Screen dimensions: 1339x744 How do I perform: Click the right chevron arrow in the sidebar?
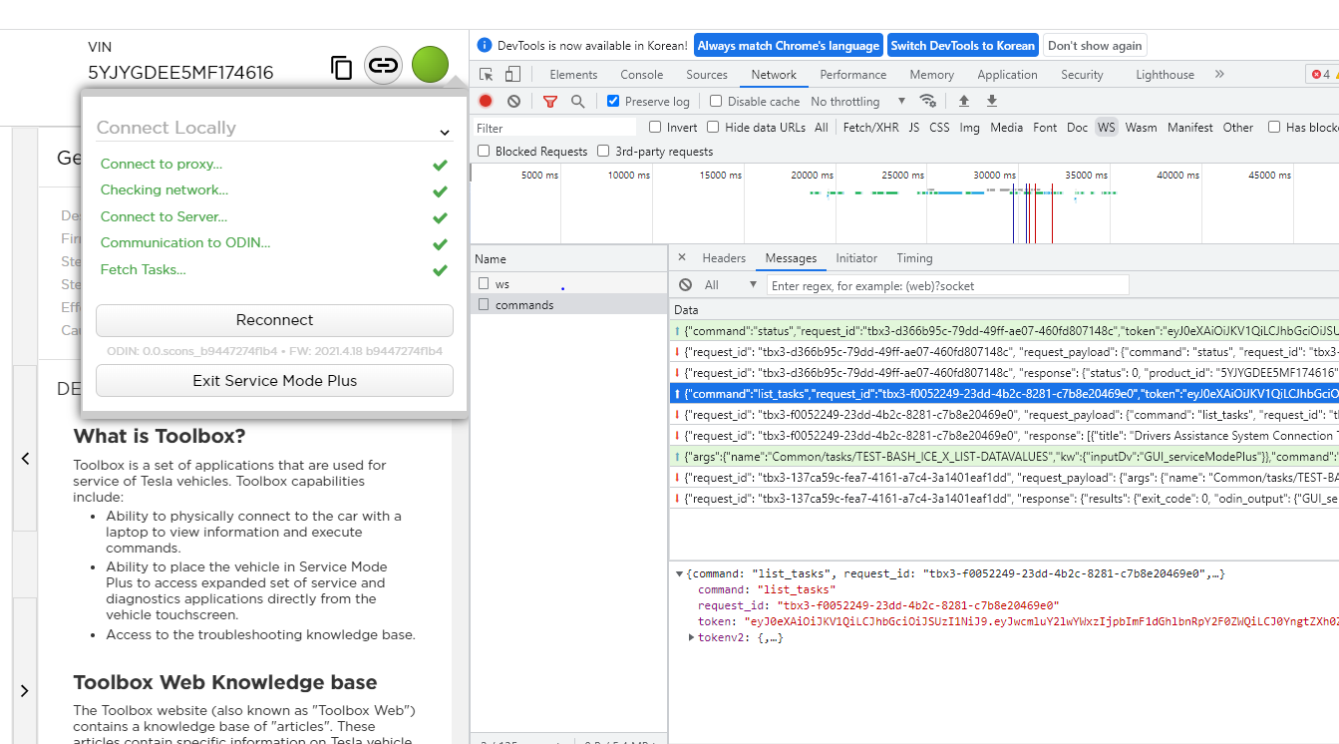pyautogui.click(x=25, y=690)
